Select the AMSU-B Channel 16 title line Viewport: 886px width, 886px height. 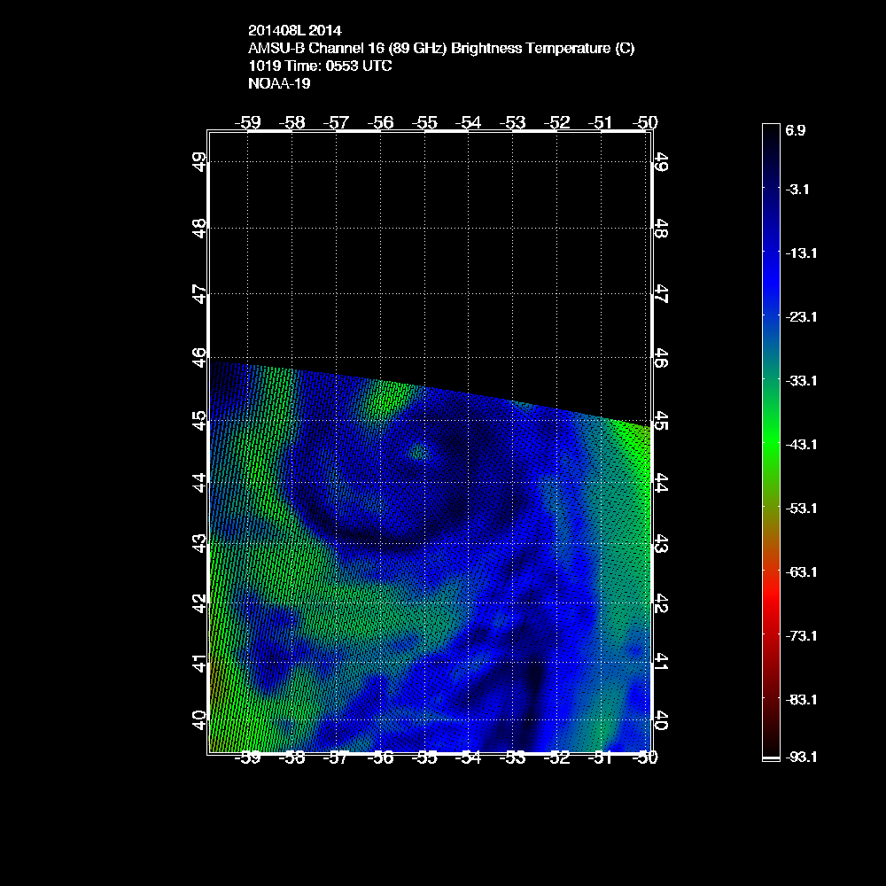(441, 49)
